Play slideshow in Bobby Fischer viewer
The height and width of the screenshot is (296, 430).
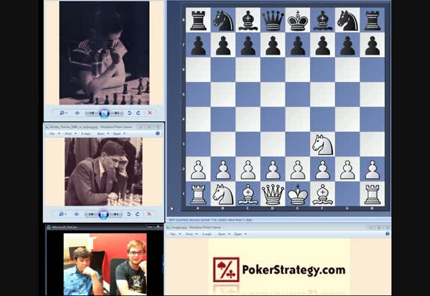(103, 215)
